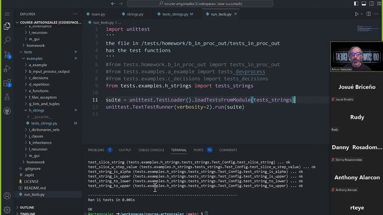Open the Manage gear icon
The height and width of the screenshot is (215, 383).
[7, 210]
